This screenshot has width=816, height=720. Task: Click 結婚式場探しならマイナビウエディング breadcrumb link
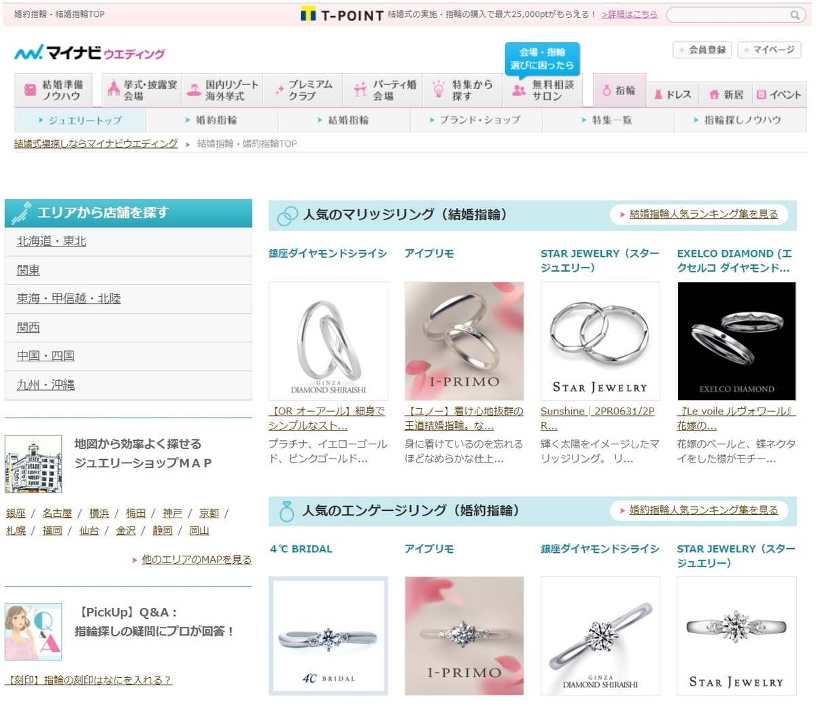pos(96,143)
